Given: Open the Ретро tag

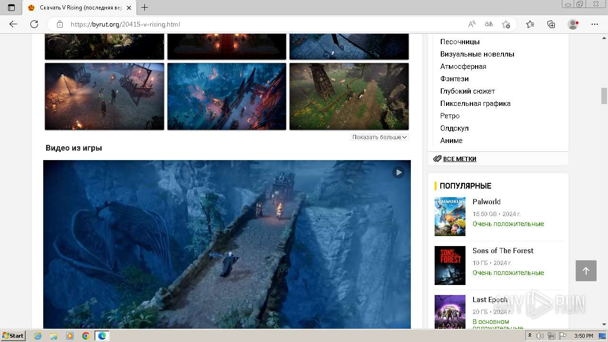Looking at the screenshot, I should pos(450,116).
